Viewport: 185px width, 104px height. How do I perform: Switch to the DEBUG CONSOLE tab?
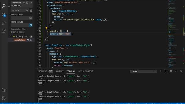point(86,71)
